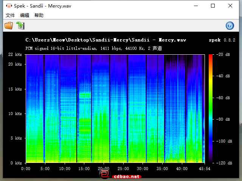The height and width of the screenshot is (181, 242).
Task: Click the 15 kHz frequency axis label
Action: click(x=15, y=89)
